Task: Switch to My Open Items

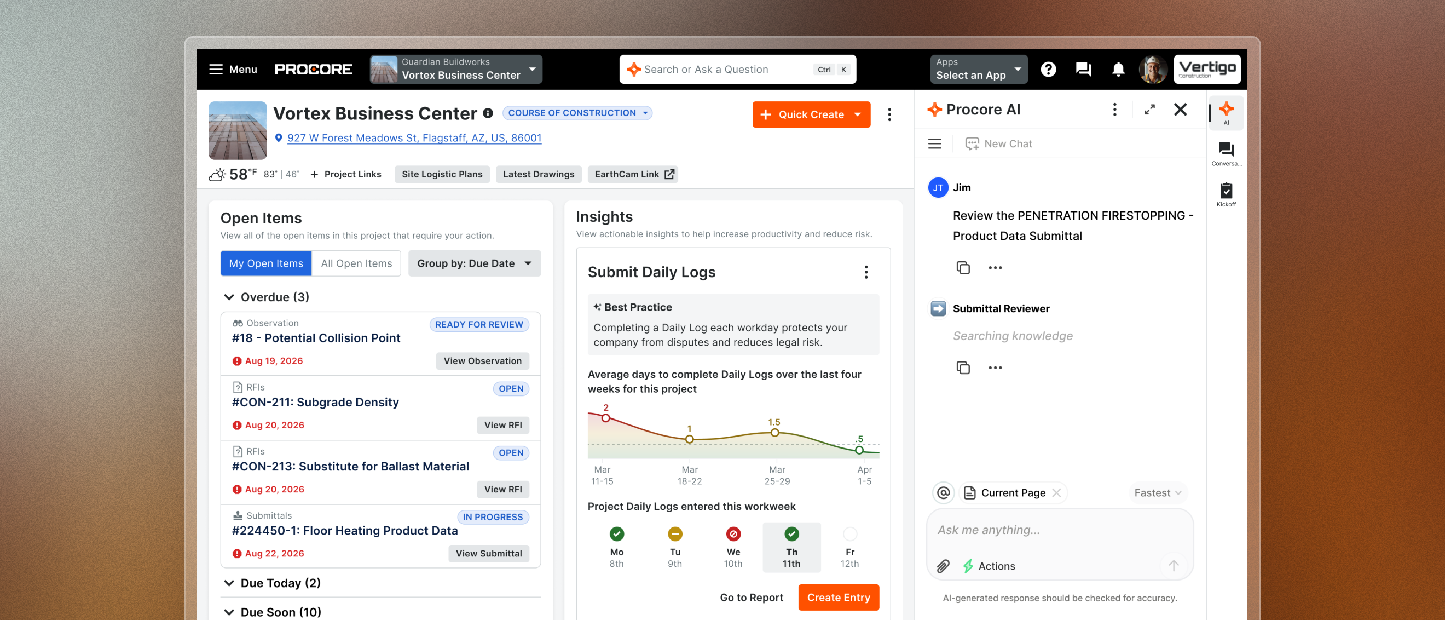Action: tap(266, 263)
